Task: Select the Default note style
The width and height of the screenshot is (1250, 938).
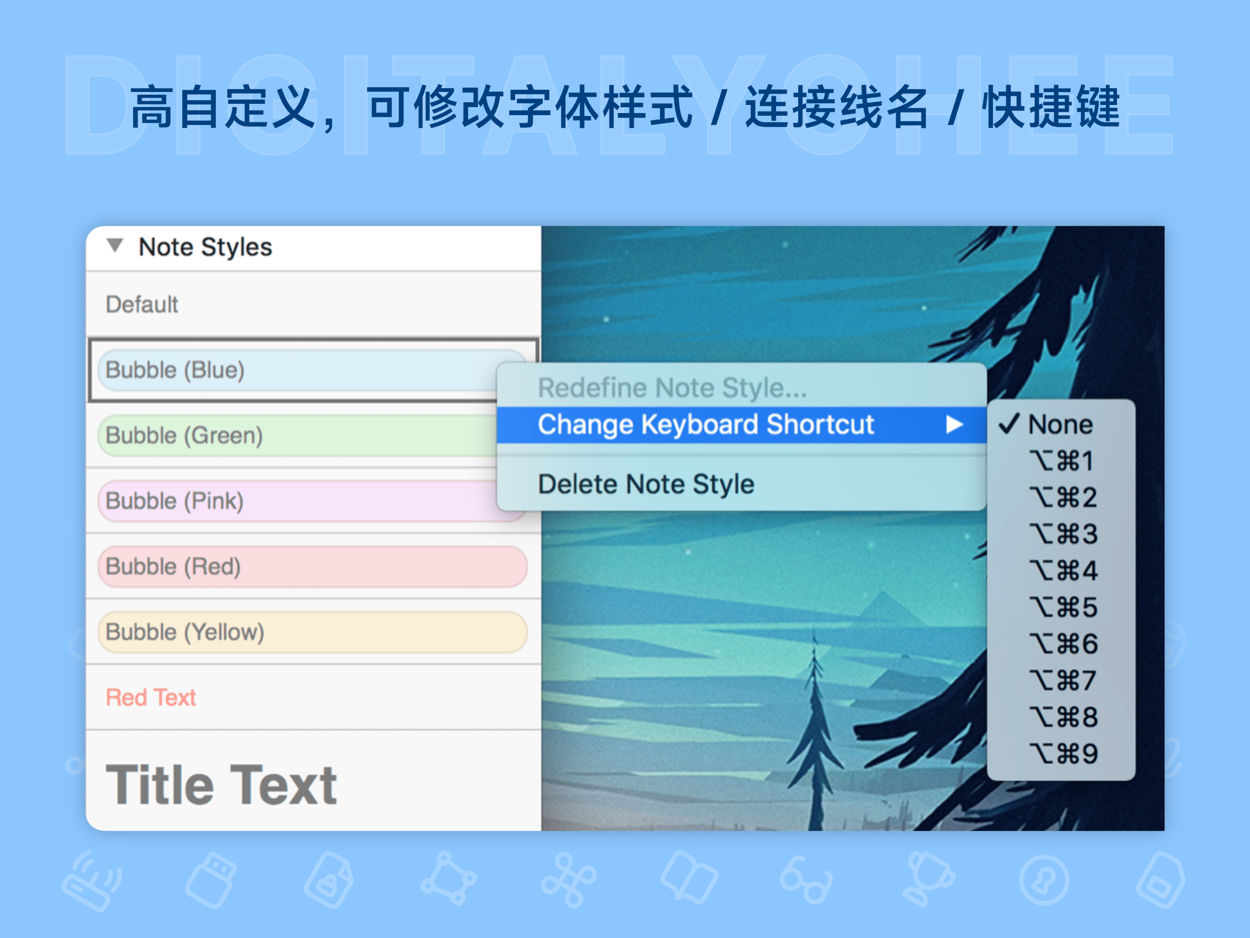Action: [141, 304]
